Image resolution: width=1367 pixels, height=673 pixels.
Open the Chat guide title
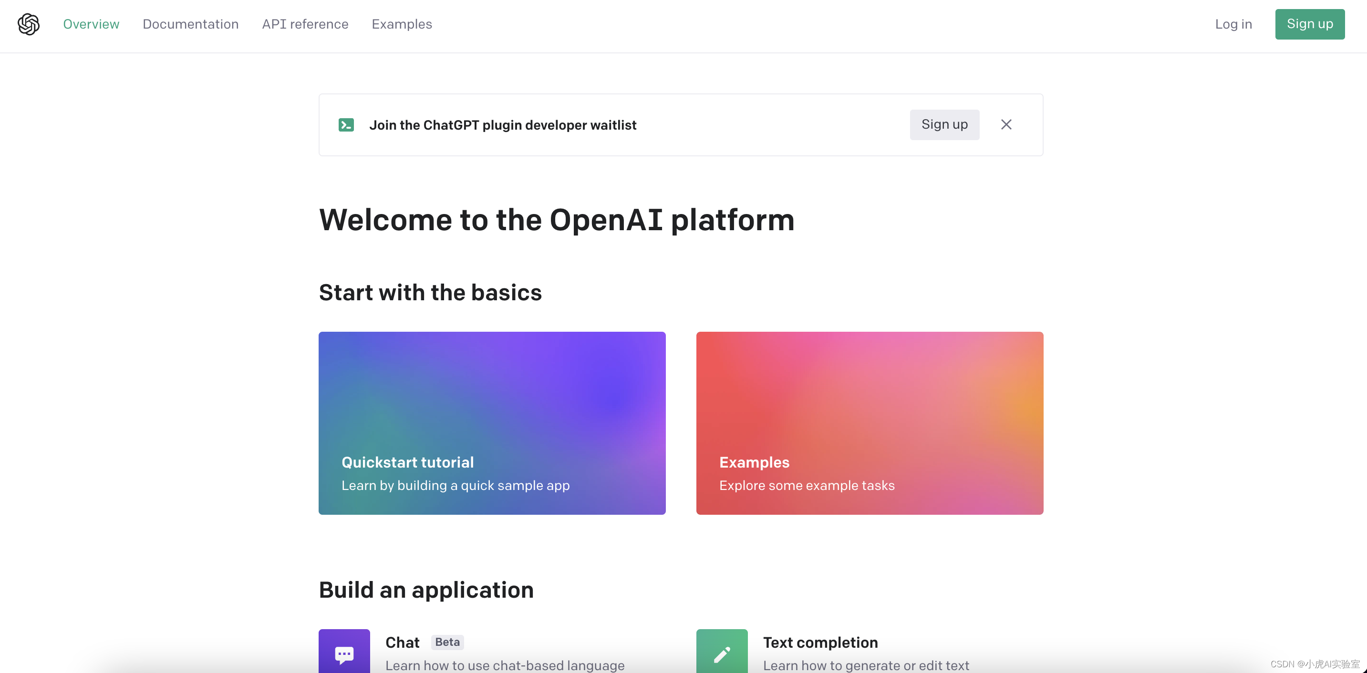(402, 642)
